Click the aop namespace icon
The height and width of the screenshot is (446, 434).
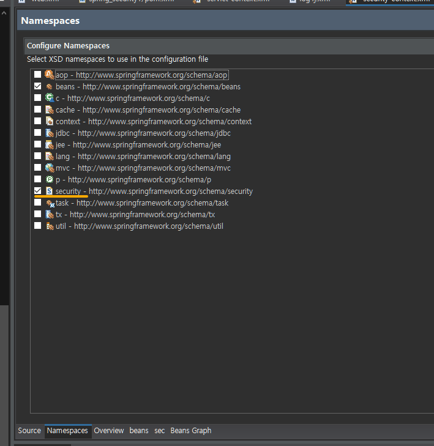50,75
